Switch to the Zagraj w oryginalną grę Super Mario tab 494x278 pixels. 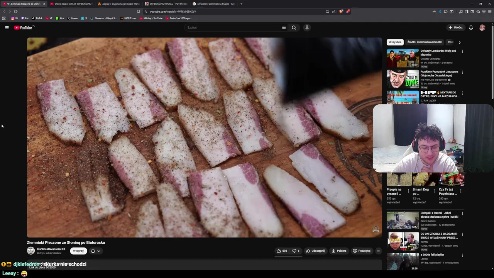tap(119, 4)
